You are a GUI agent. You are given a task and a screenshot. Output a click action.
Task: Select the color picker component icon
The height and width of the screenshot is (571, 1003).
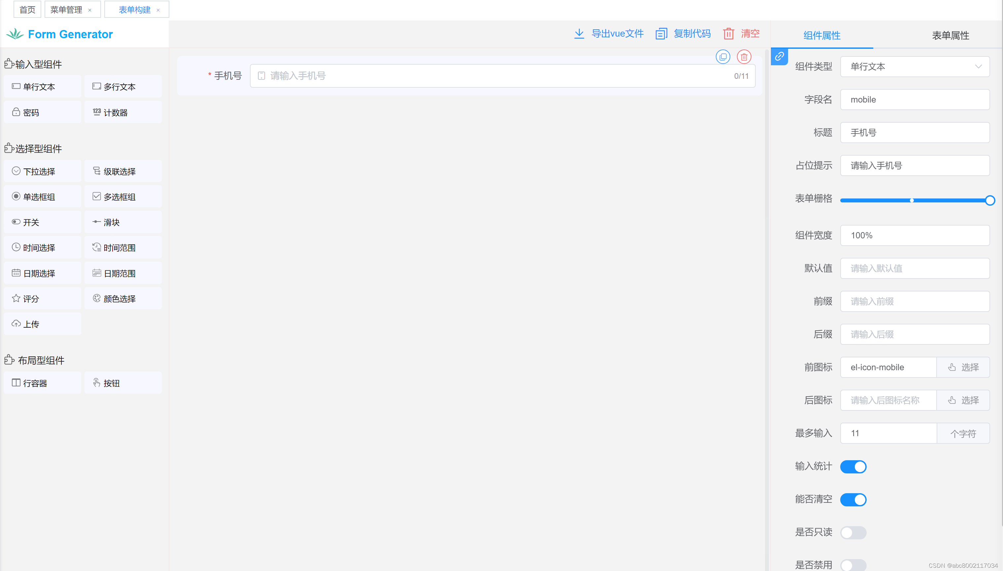[x=97, y=298]
